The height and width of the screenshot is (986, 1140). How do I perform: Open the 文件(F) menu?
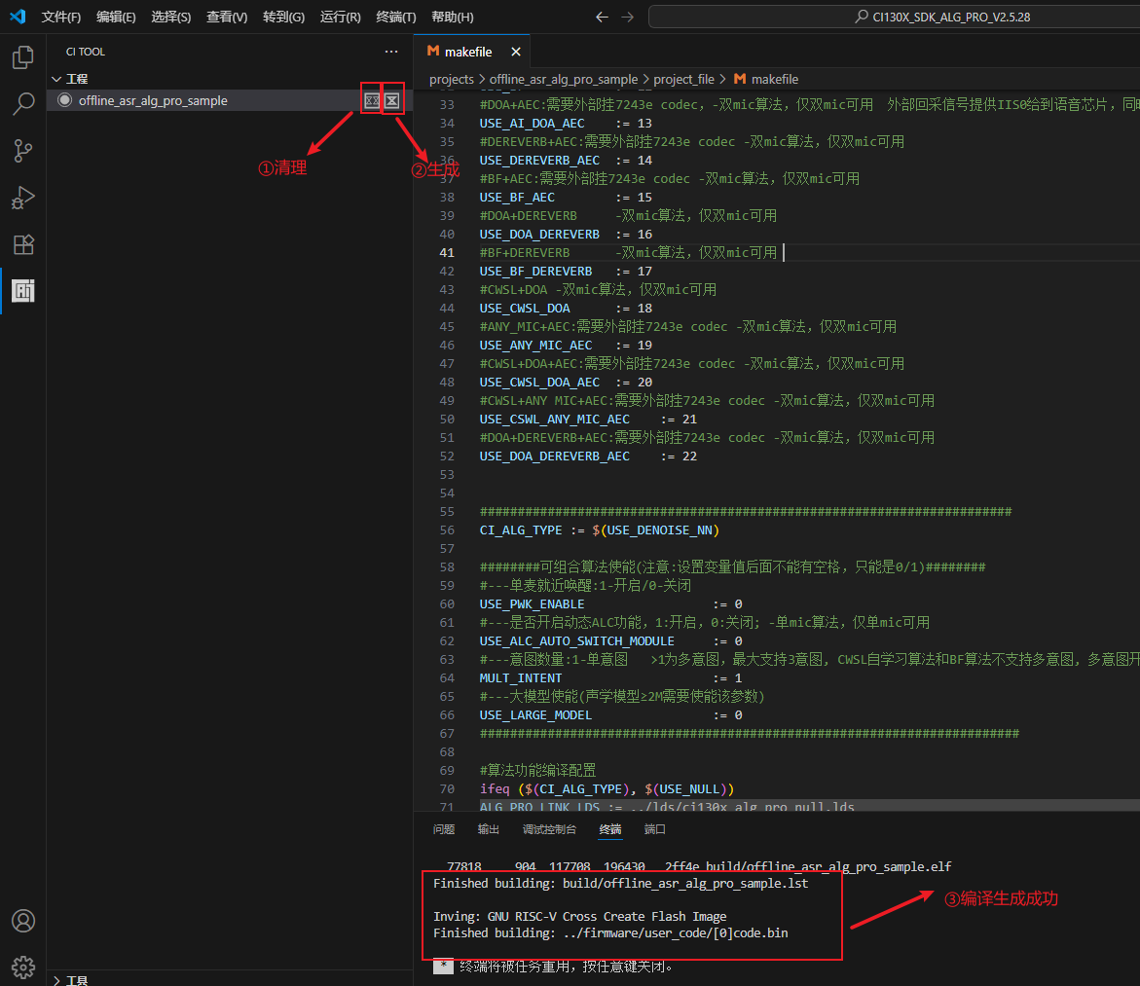click(60, 18)
